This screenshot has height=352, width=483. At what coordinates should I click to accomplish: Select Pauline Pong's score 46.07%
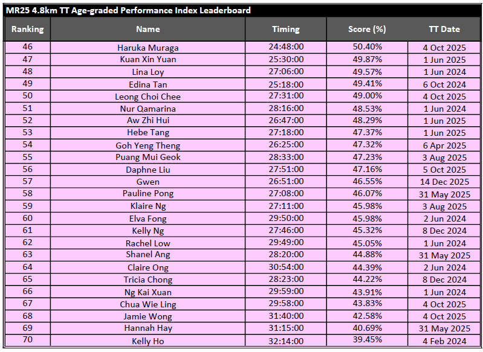tap(367, 194)
